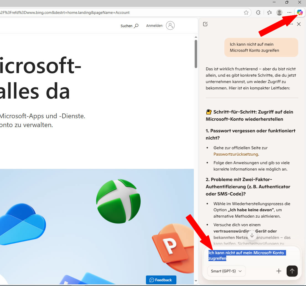Image resolution: width=306 pixels, height=286 pixels.
Task: Send the message with the up-arrow button
Action: (292, 271)
